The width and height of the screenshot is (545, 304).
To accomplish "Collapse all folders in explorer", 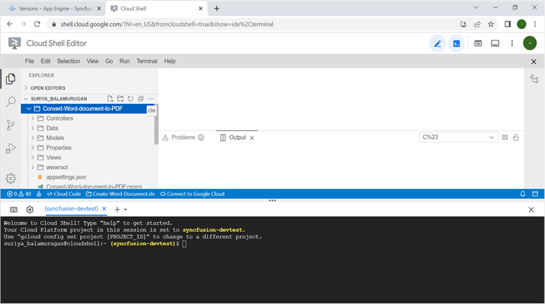I will point(141,99).
